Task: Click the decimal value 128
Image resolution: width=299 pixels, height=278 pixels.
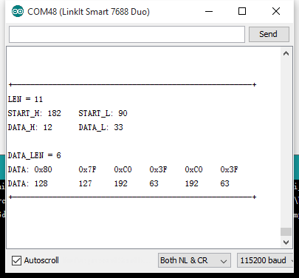Action: coord(41,183)
